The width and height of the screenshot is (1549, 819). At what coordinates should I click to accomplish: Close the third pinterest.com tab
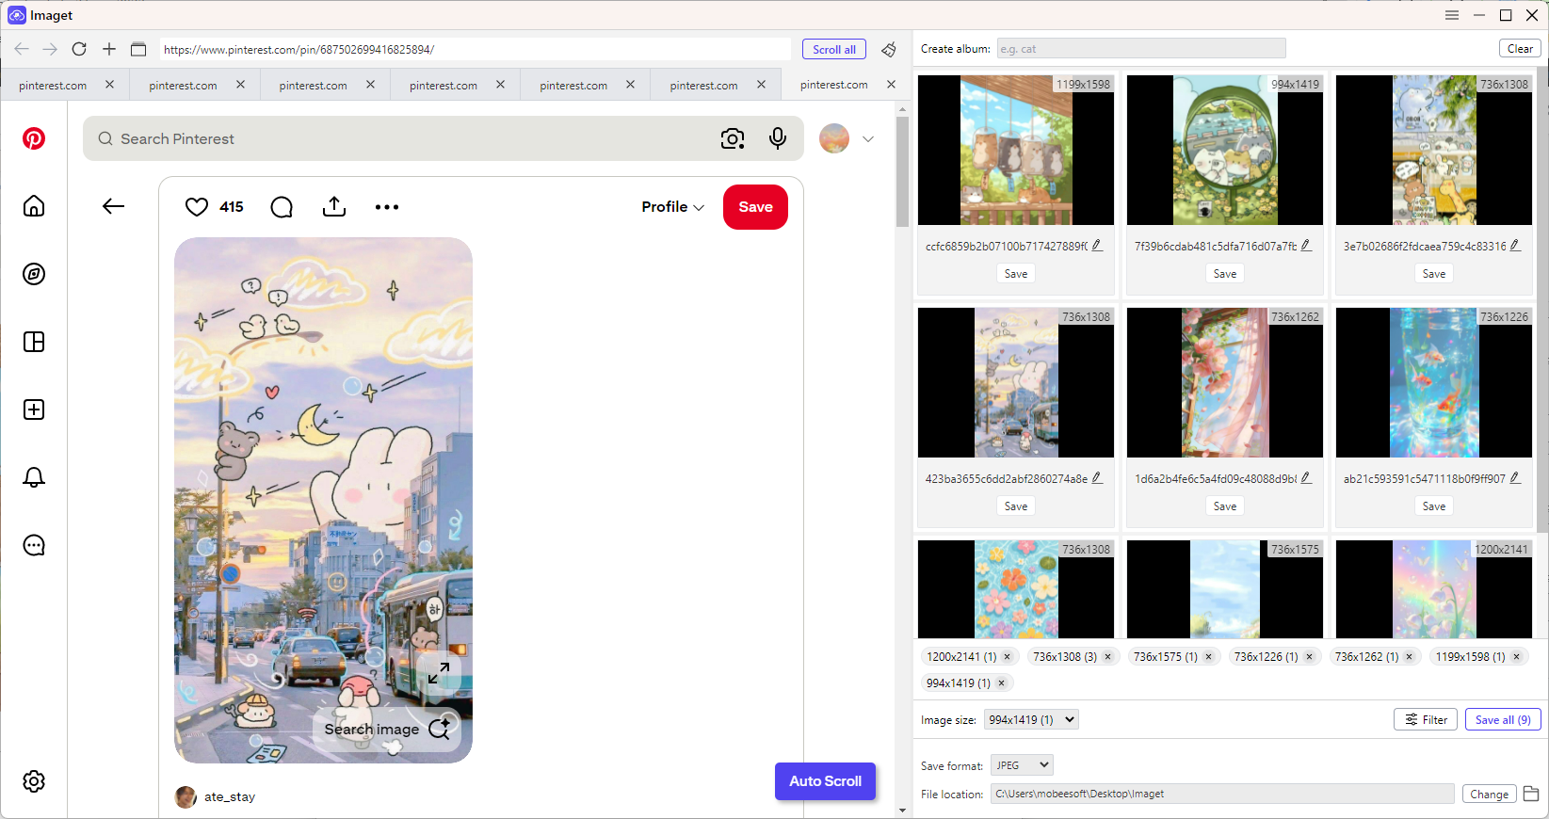click(371, 84)
